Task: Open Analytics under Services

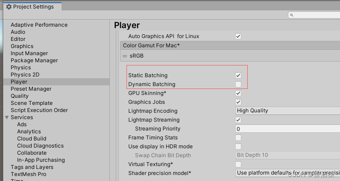Action: coord(29,132)
